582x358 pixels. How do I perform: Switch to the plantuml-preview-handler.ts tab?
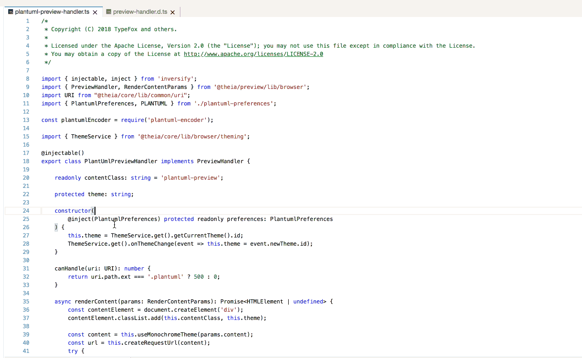pos(52,12)
